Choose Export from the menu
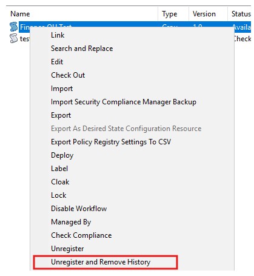The height and width of the screenshot is (276, 254). [x=61, y=115]
